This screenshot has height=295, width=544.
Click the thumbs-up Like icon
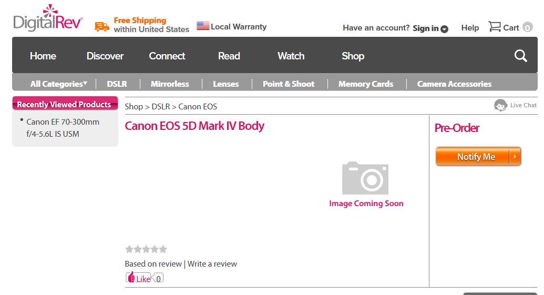130,277
